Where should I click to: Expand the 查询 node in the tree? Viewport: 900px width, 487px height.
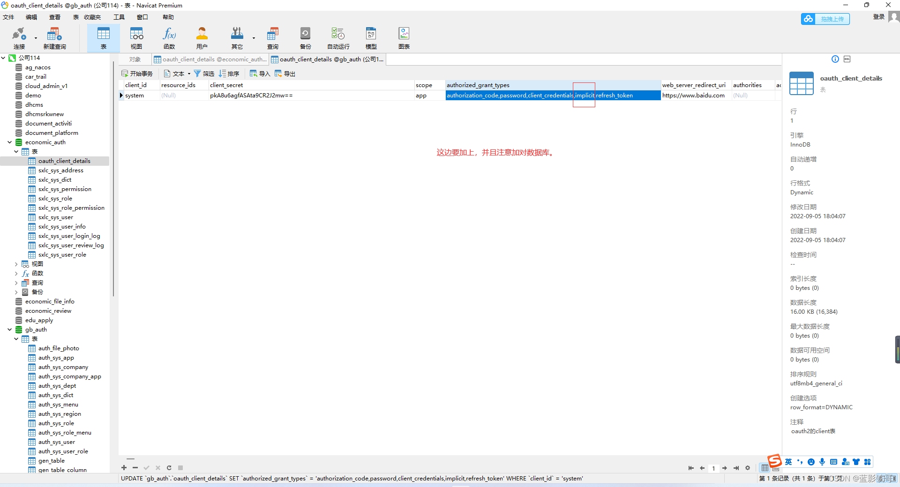pyautogui.click(x=16, y=283)
